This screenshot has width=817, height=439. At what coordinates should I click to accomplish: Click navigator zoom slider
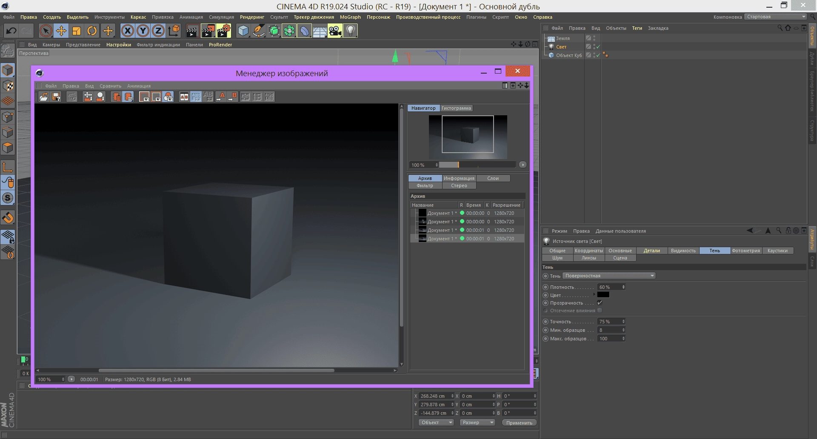pyautogui.click(x=477, y=165)
